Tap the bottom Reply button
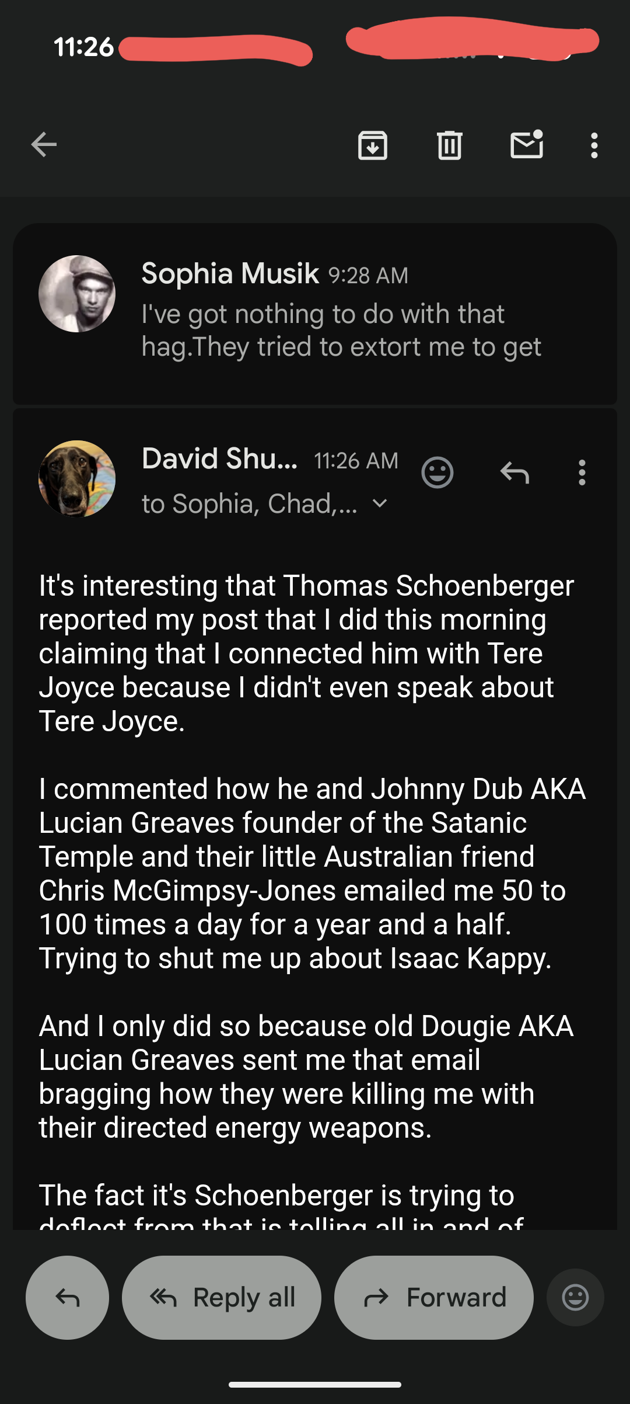Screen dimensions: 630x1404 (x=68, y=1297)
